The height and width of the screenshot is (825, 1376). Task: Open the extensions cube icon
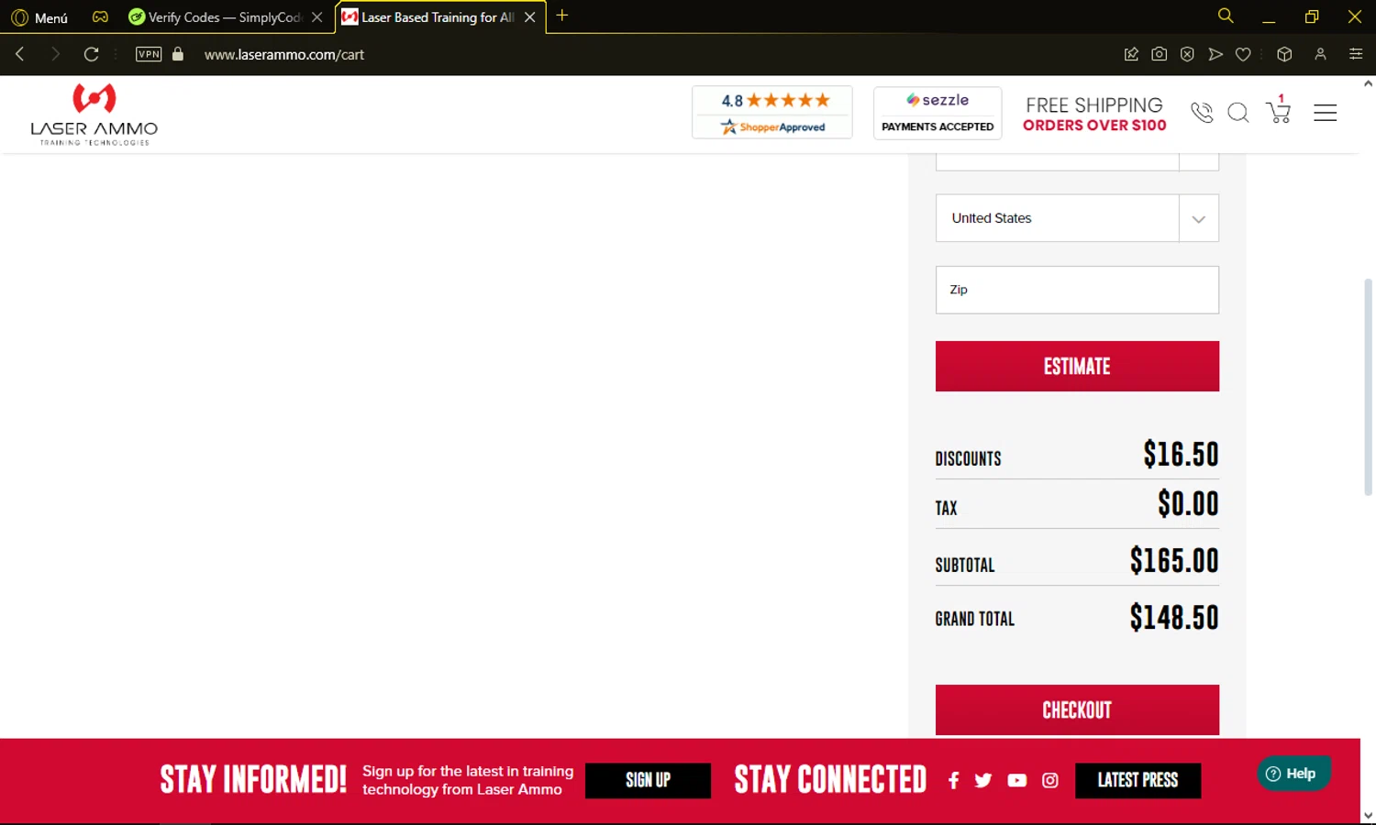pyautogui.click(x=1284, y=54)
